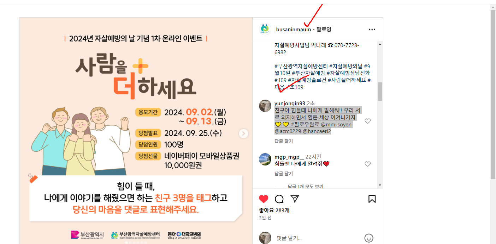496x244 pixels.
Task: Reply to mgp_mgp__'s comment
Action: coord(284,174)
